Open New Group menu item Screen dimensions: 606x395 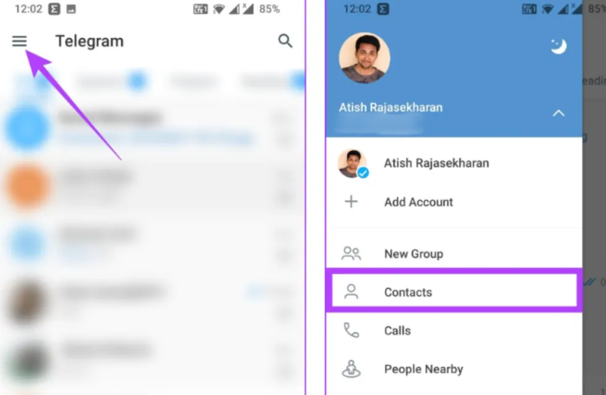coord(454,254)
